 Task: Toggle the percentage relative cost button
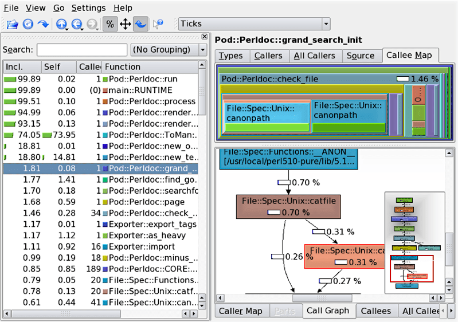109,24
